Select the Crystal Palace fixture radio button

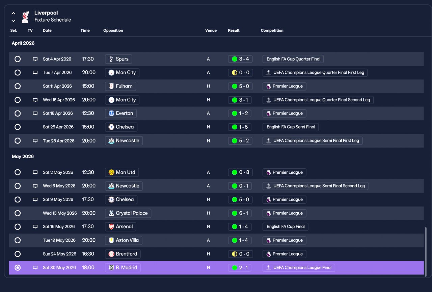[x=18, y=213]
